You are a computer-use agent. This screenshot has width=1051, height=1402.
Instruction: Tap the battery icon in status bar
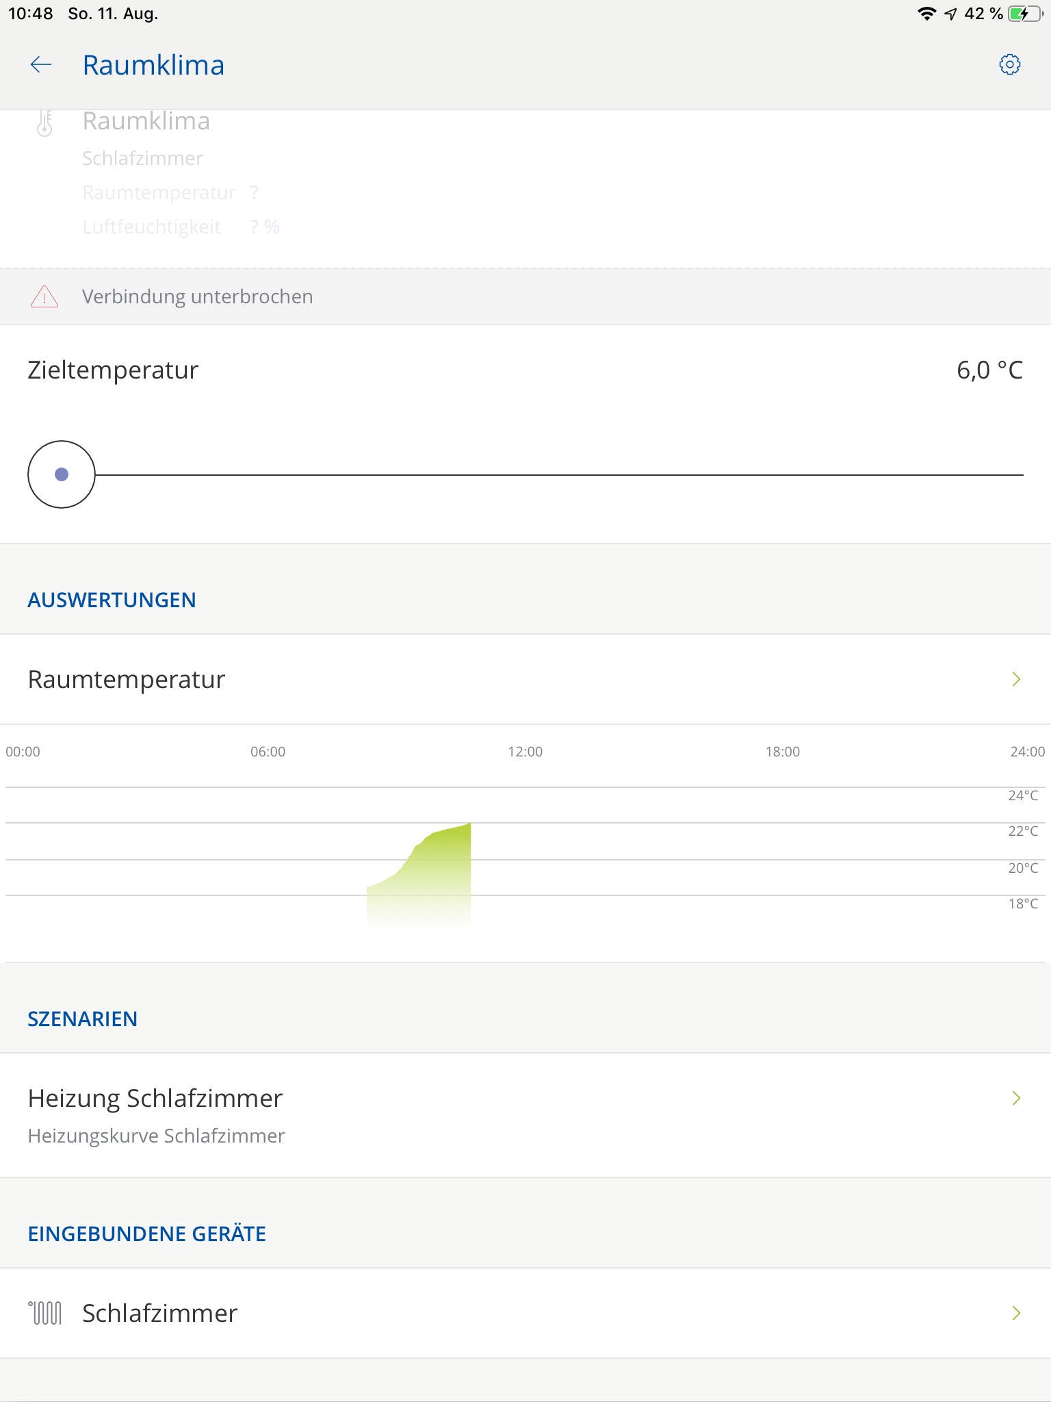pyautogui.click(x=1026, y=14)
